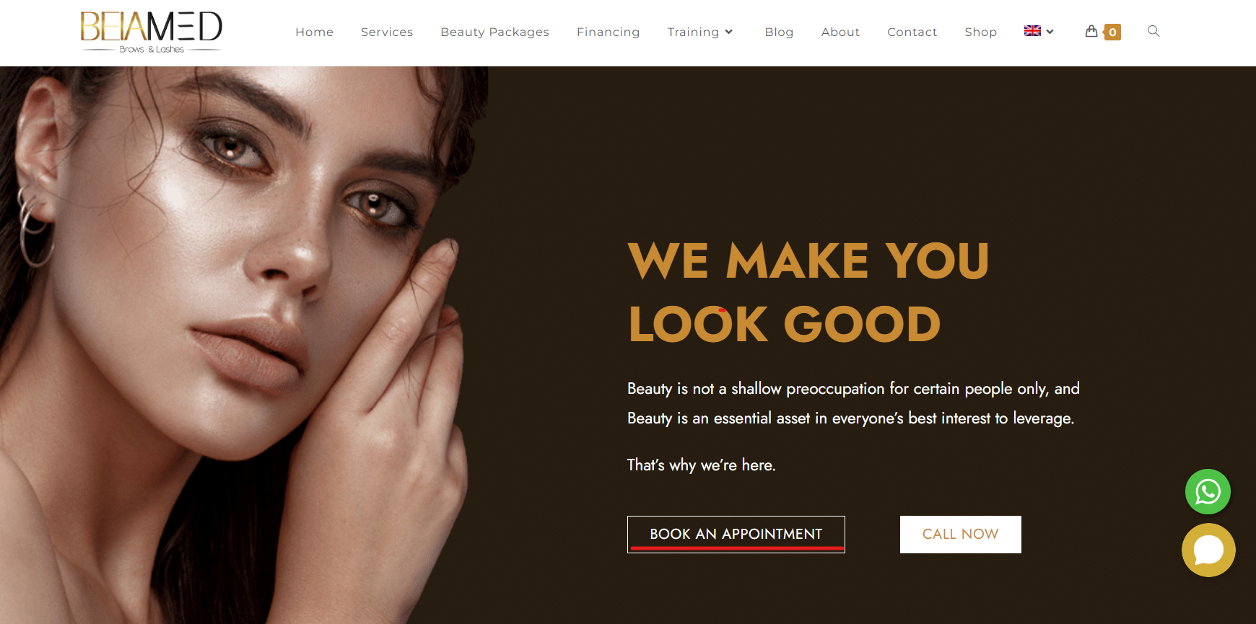The image size is (1256, 624).
Task: Go to the Home menu item
Action: 314,32
